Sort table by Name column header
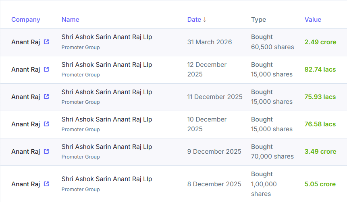Screen dimensions: 347x202 (71, 19)
